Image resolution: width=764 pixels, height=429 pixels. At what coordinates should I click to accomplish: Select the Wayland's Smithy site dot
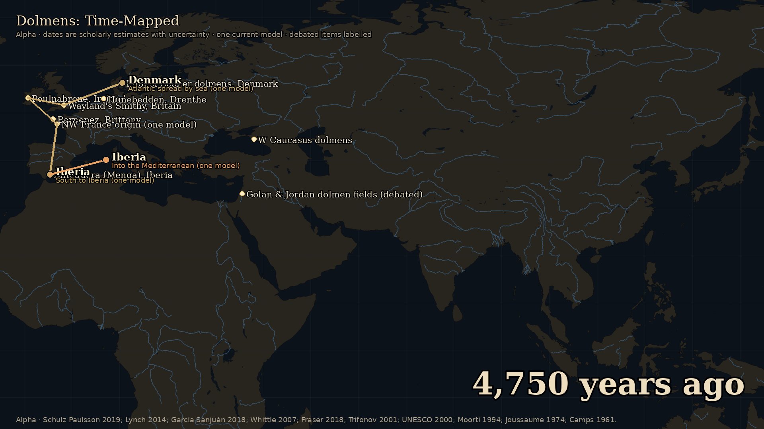click(64, 105)
